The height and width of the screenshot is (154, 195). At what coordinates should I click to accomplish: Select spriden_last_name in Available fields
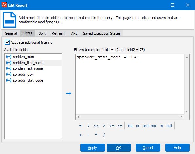click(33, 68)
